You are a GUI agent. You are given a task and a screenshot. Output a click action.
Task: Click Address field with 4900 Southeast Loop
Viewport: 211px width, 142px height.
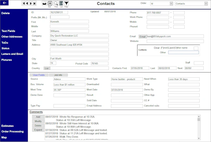click(x=79, y=45)
